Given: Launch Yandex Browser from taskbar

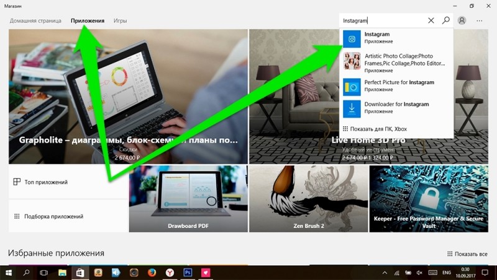Looking at the screenshot, I should [x=170, y=273].
